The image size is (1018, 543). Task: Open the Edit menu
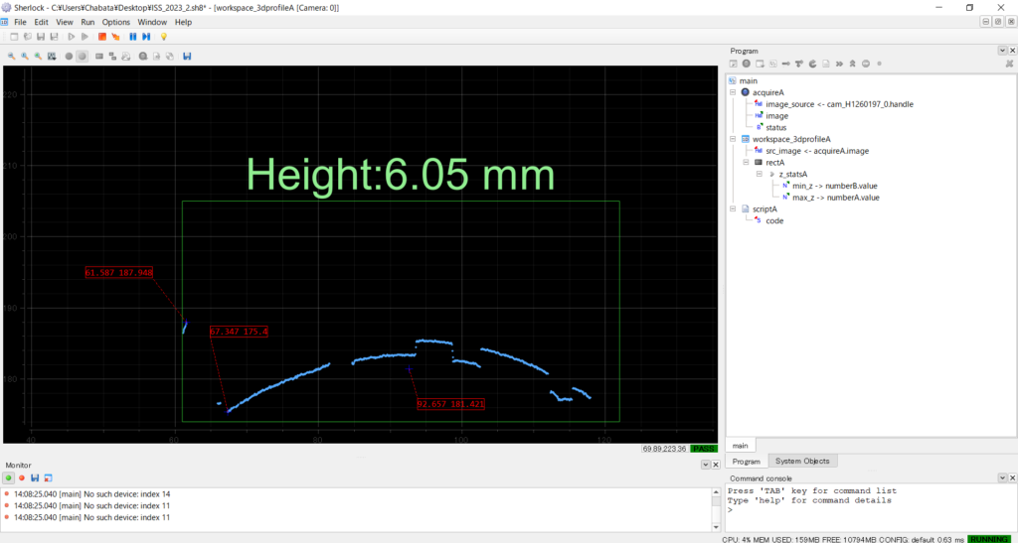[42, 22]
